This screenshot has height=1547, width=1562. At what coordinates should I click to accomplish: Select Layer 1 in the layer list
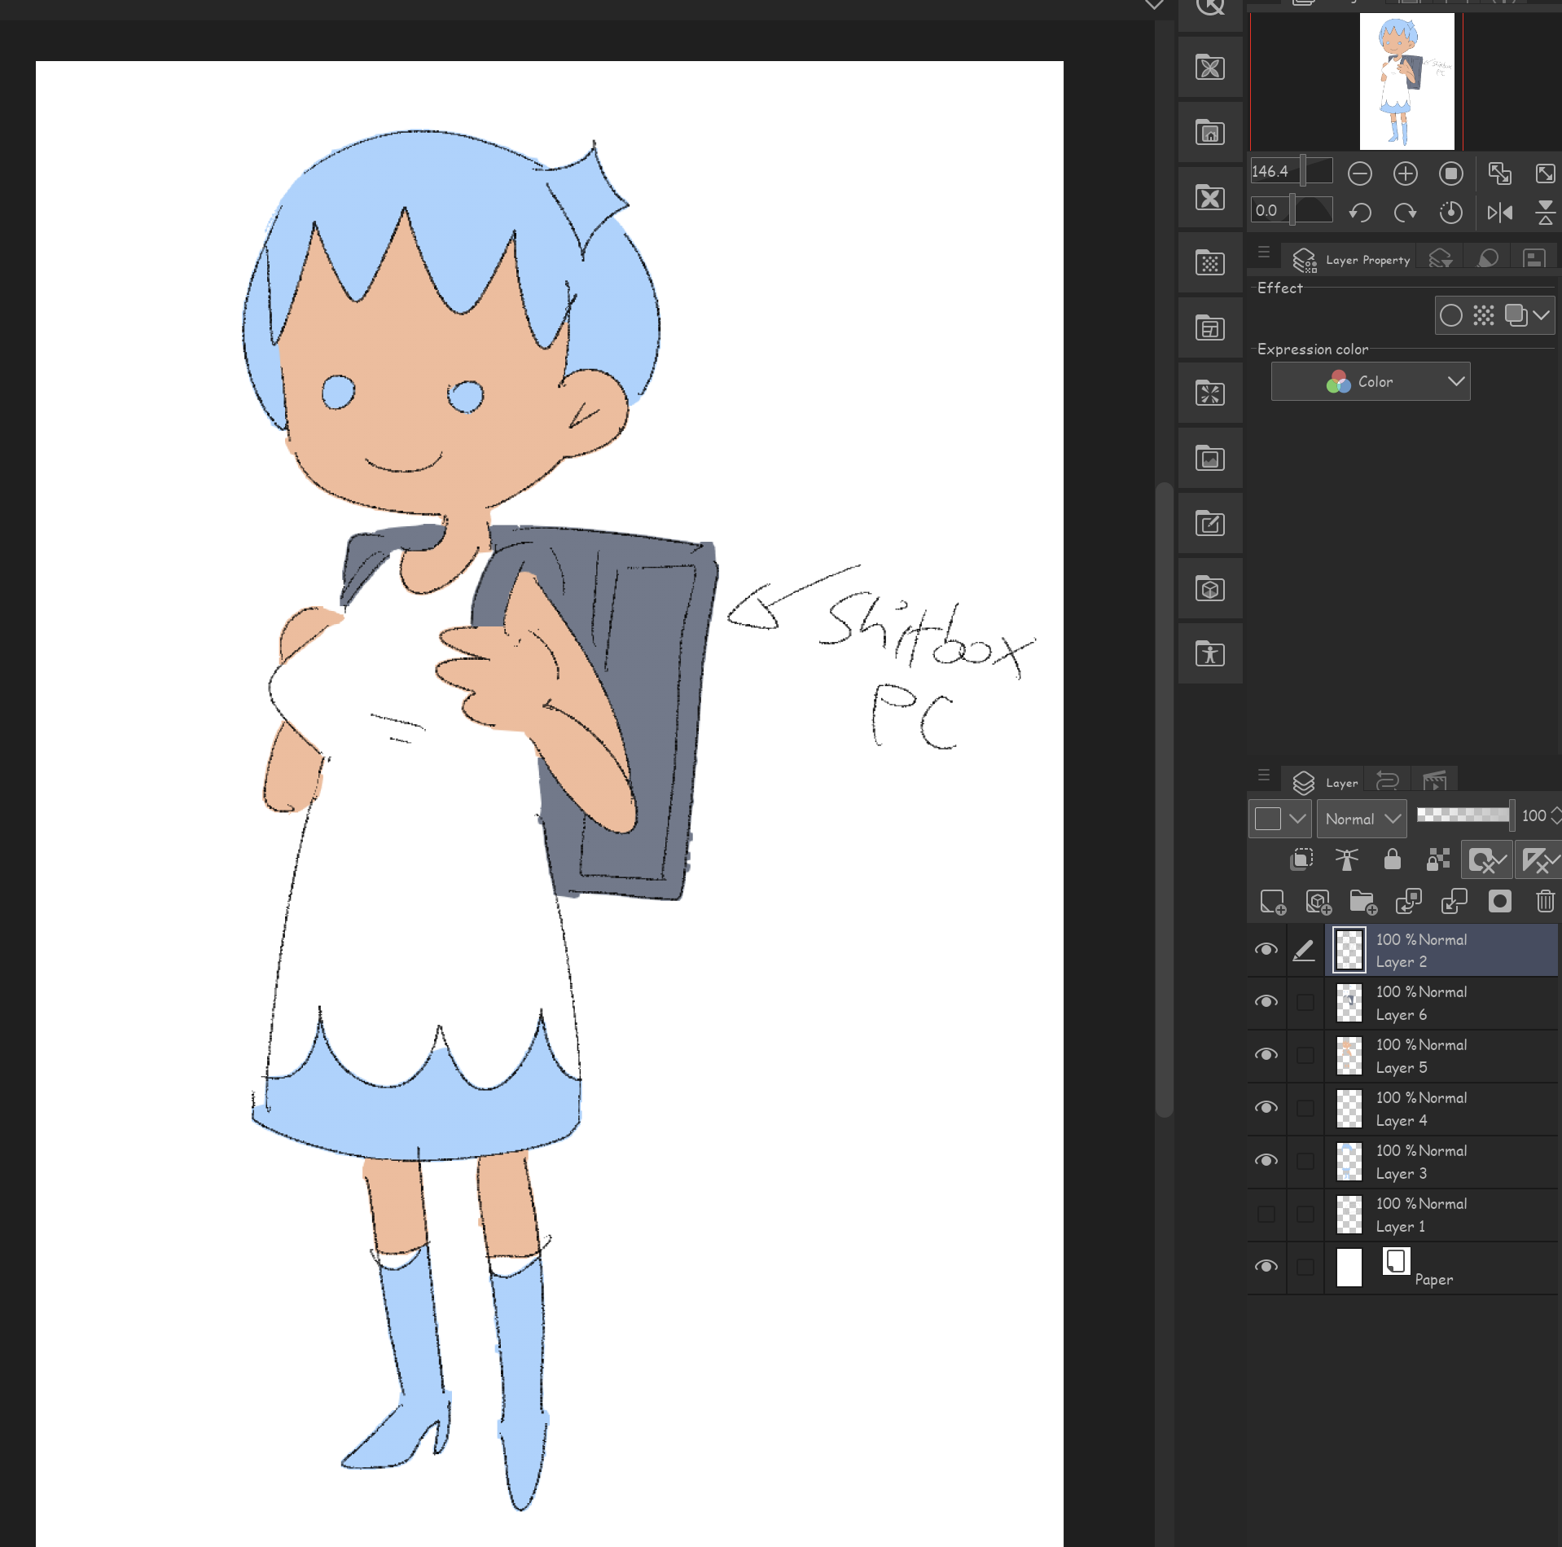coord(1442,1215)
